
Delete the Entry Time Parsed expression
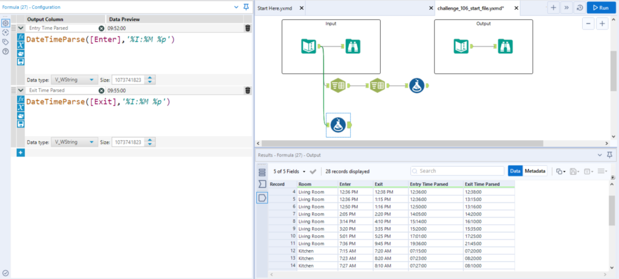(248, 28)
